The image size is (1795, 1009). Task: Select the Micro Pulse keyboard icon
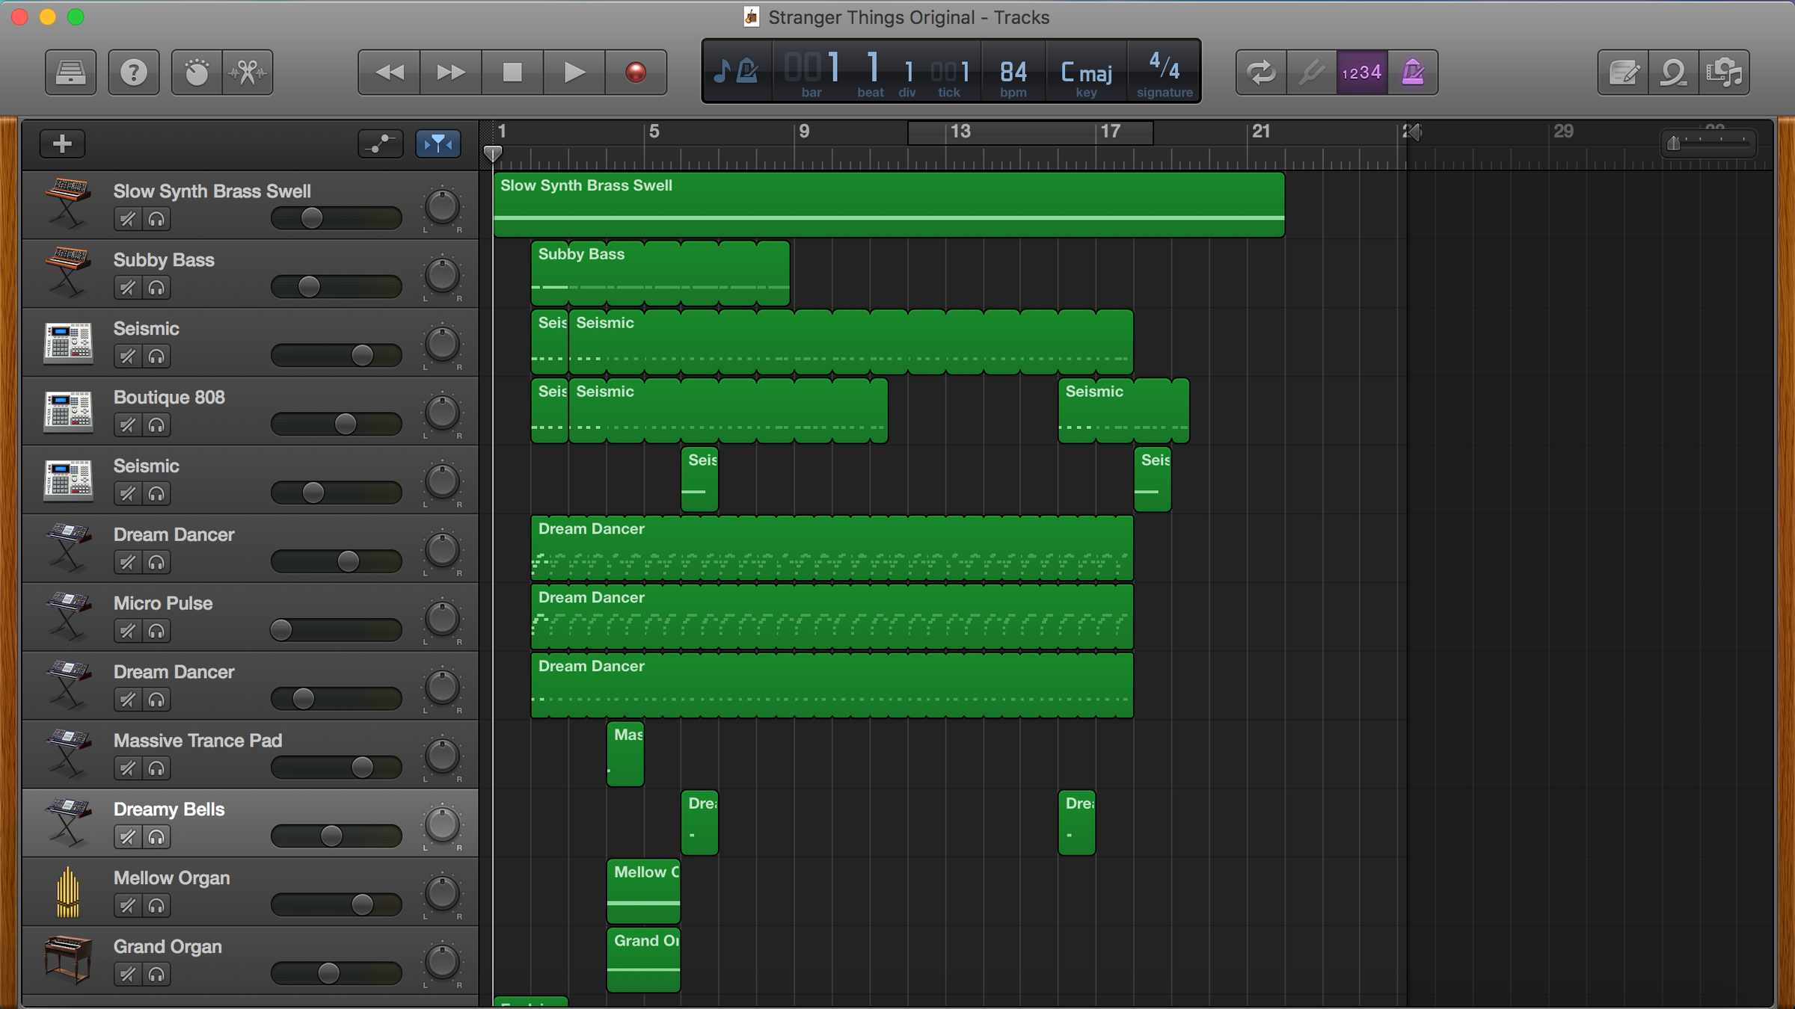point(68,616)
